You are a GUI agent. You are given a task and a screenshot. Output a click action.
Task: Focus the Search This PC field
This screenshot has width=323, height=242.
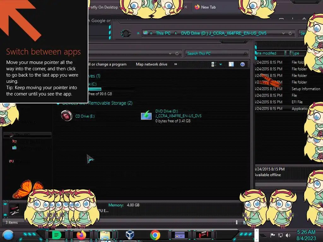(217, 54)
